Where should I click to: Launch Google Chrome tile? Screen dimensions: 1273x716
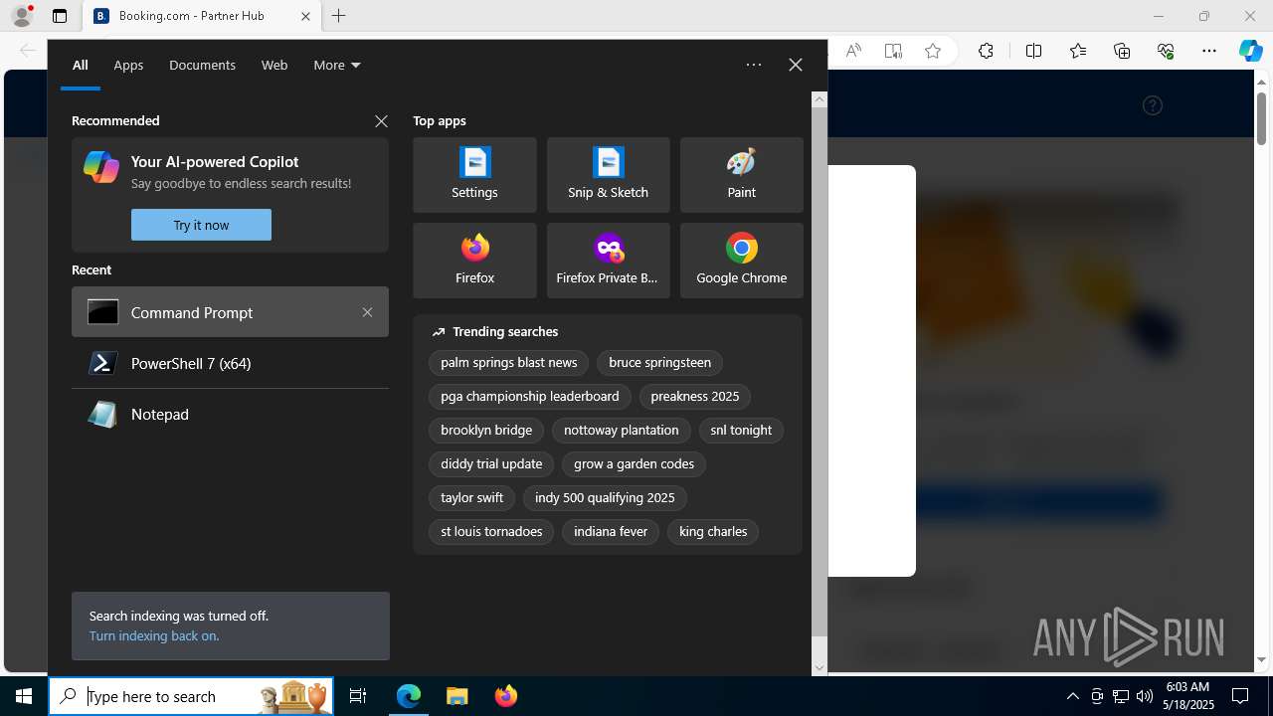click(741, 261)
